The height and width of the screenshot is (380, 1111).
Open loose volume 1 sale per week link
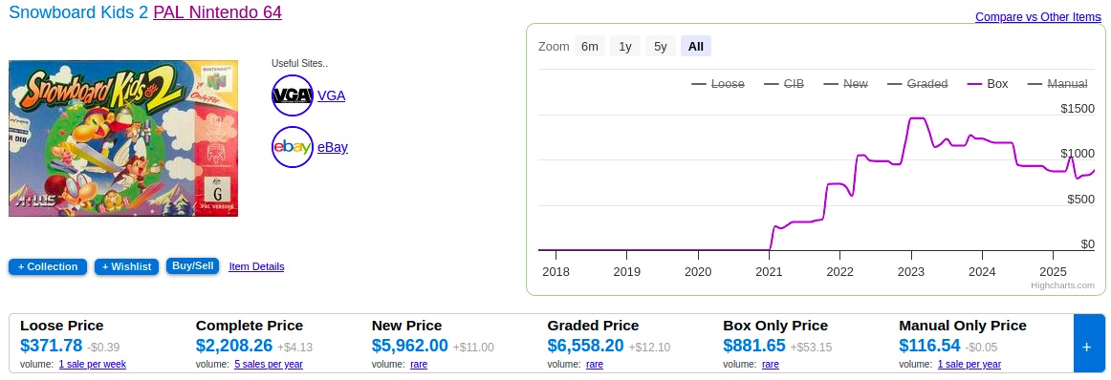pyautogui.click(x=93, y=365)
